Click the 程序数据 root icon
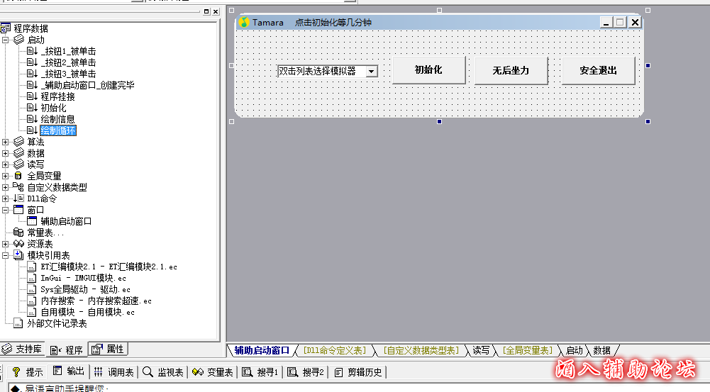 coord(6,28)
